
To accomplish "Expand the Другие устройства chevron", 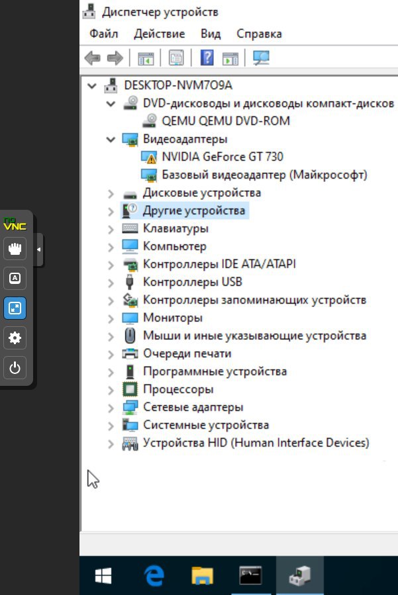I will click(111, 212).
